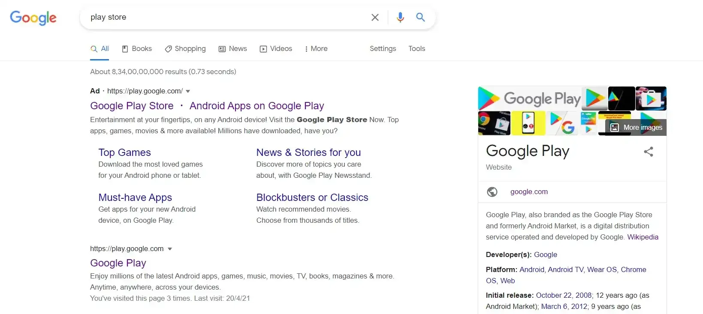
Task: Open the More search categories menu
Action: pyautogui.click(x=316, y=49)
